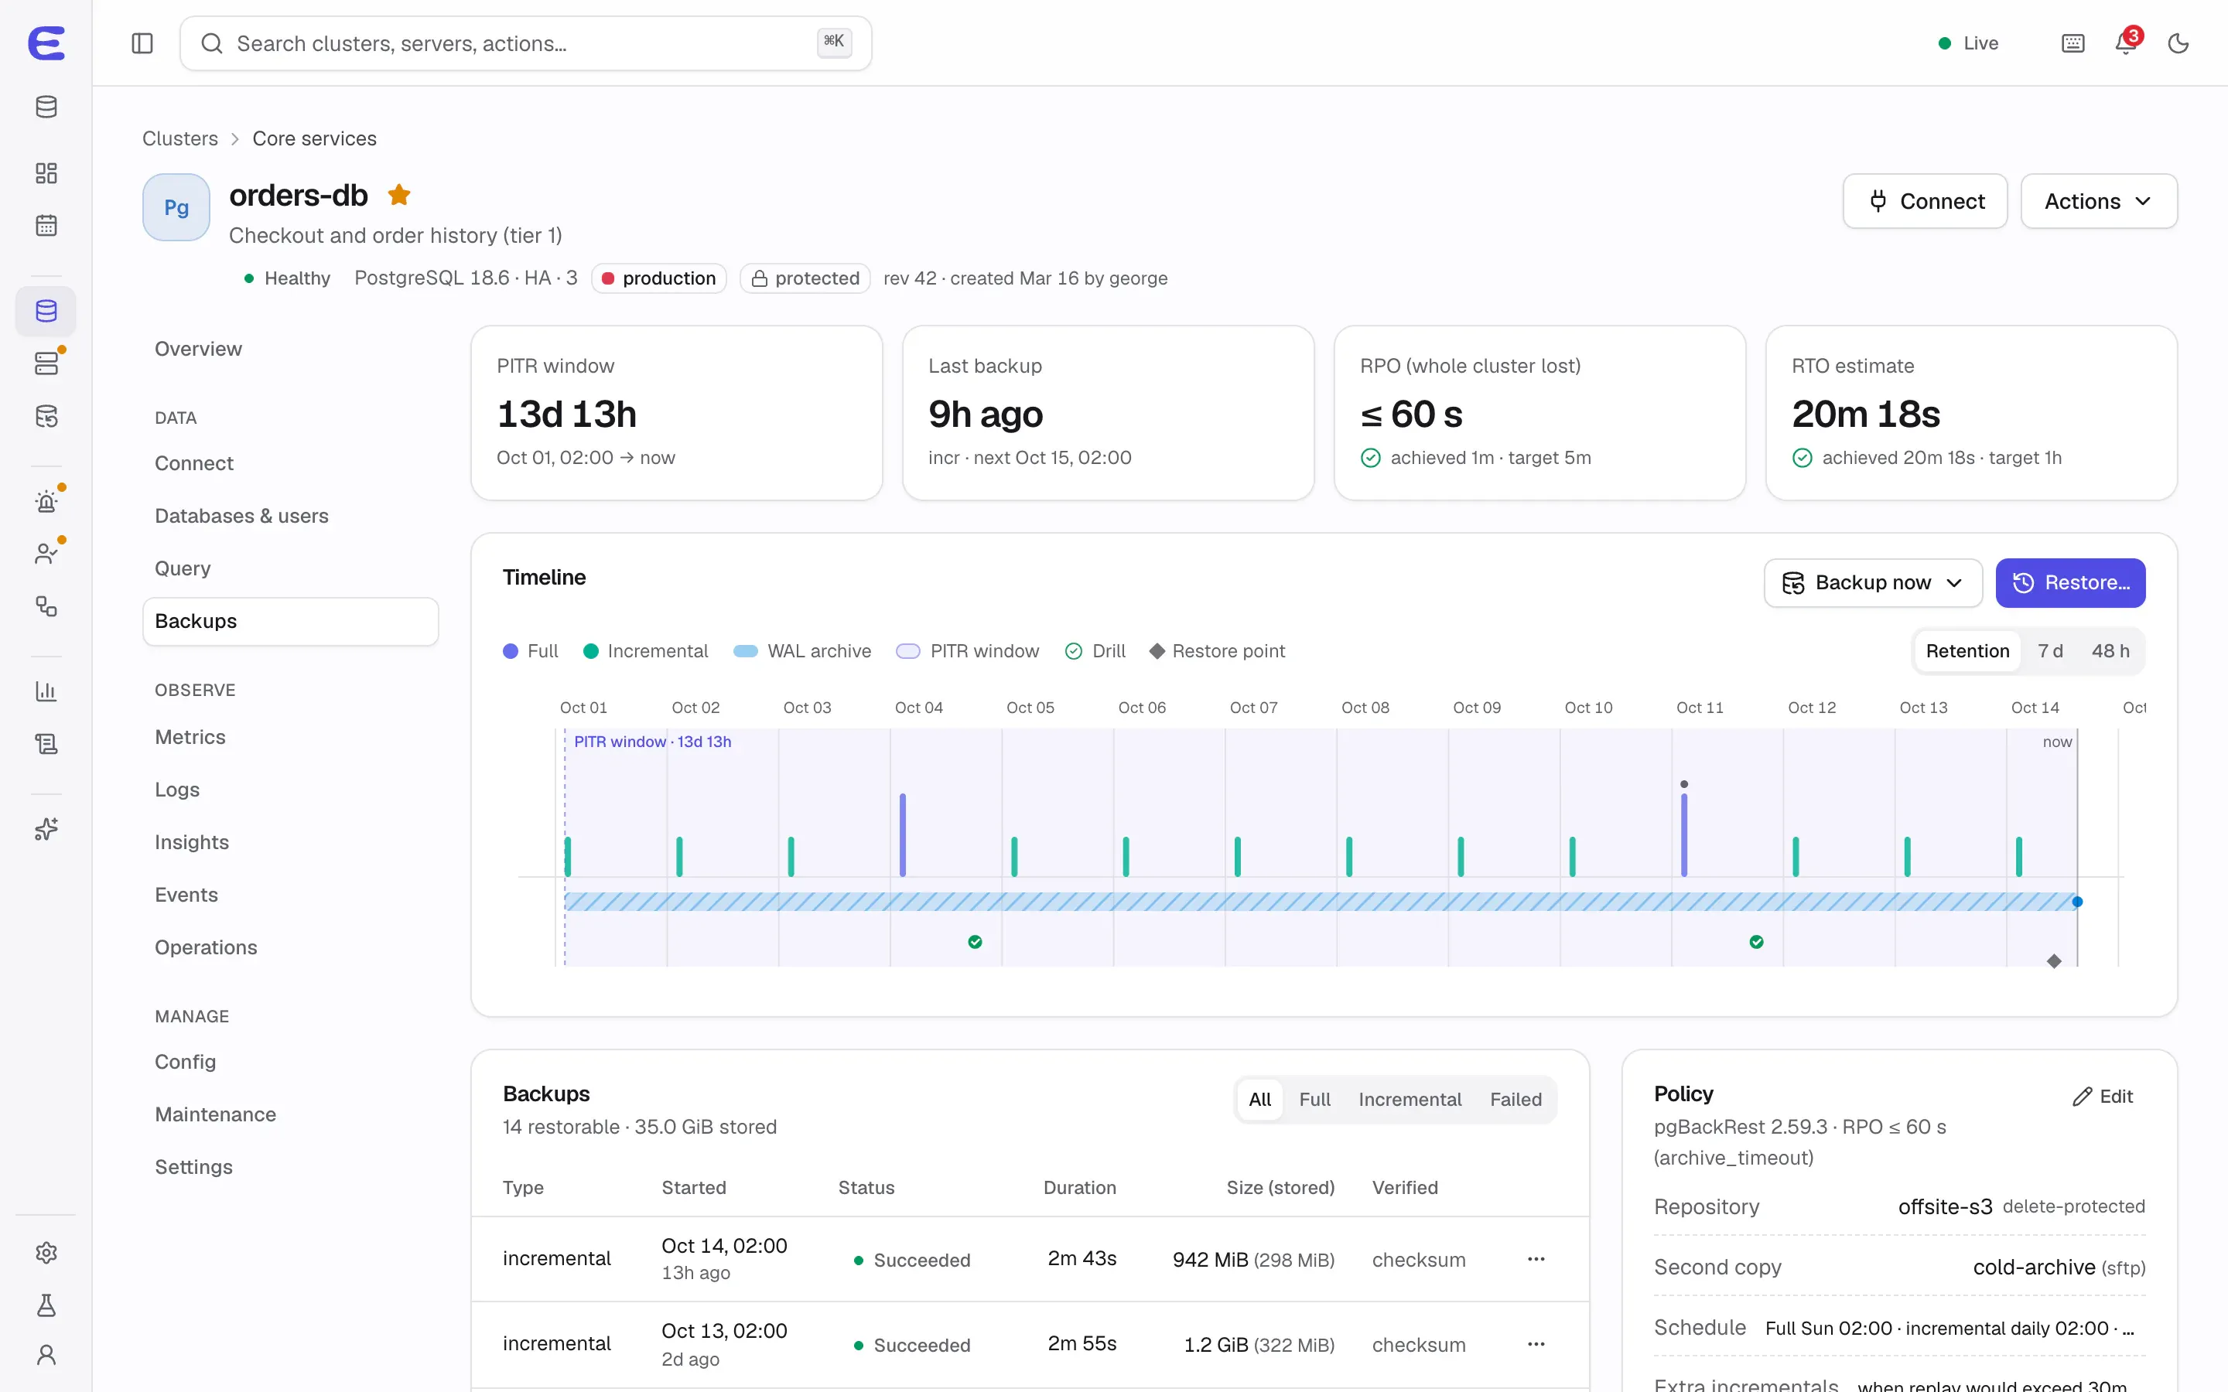Switch to dark mode moon icon

point(2178,43)
